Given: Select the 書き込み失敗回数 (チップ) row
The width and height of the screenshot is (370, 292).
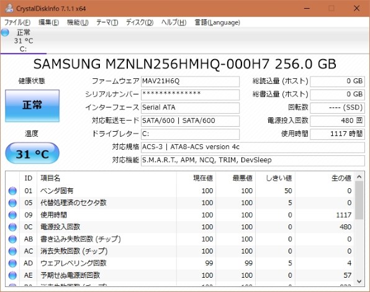Looking at the screenshot, I should click(179, 239).
